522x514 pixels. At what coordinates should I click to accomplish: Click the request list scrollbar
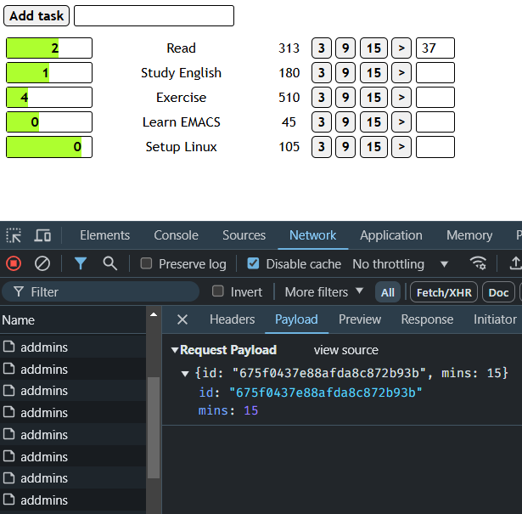pyautogui.click(x=154, y=427)
